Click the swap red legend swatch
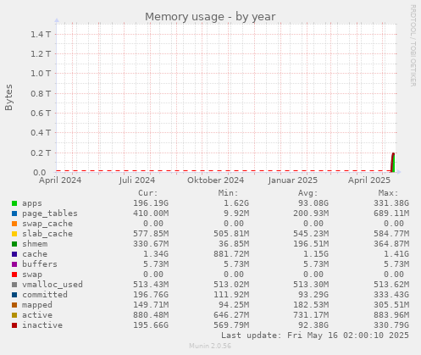 14,275
